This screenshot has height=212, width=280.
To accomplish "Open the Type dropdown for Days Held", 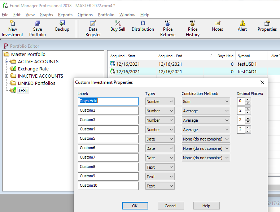I will pyautogui.click(x=160, y=101).
